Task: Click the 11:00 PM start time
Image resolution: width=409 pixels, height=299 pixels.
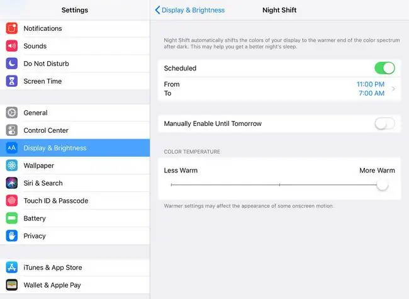Action: [371, 84]
